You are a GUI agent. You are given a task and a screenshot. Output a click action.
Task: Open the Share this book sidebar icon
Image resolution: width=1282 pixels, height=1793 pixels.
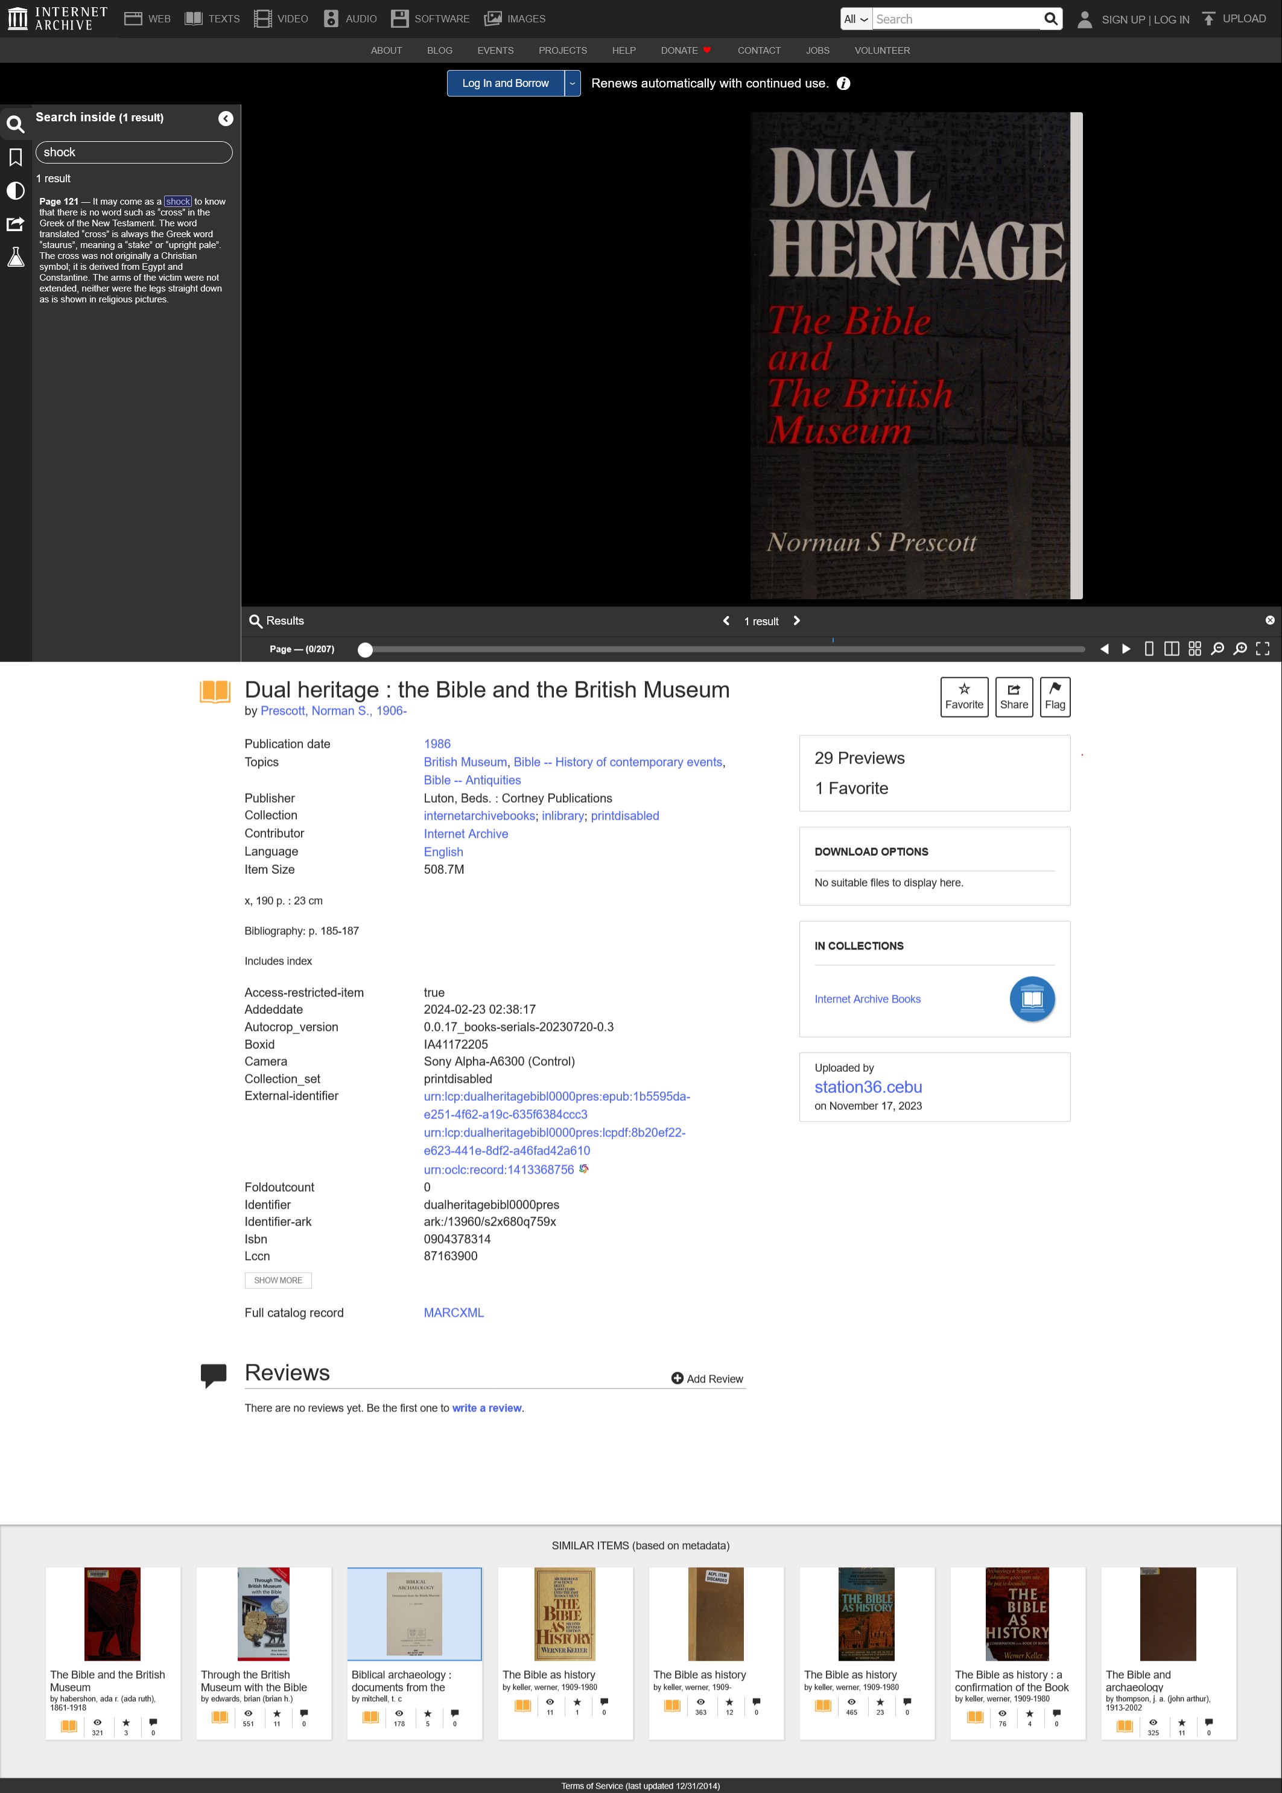coord(15,225)
